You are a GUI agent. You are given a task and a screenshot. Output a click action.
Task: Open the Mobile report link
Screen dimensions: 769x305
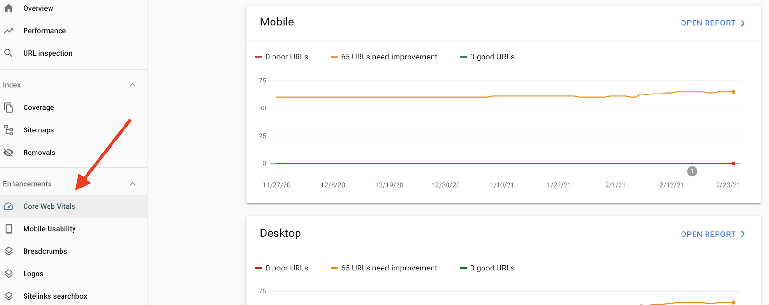point(713,23)
